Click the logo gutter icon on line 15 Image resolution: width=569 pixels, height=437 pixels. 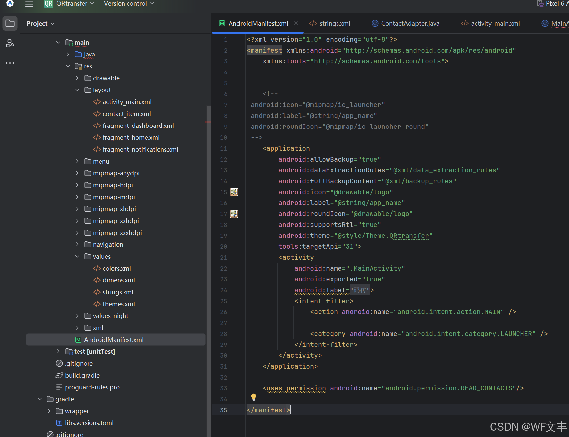pos(234,192)
